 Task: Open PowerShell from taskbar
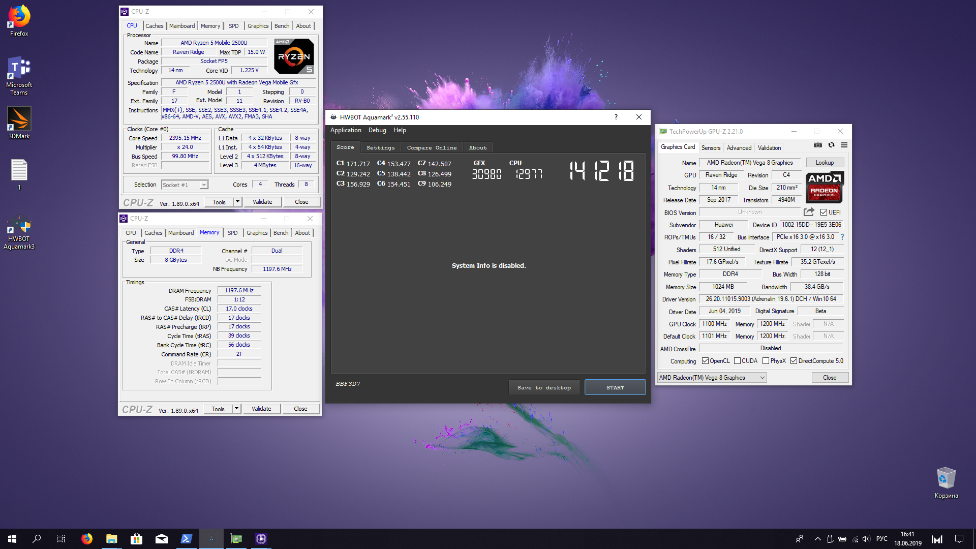186,539
